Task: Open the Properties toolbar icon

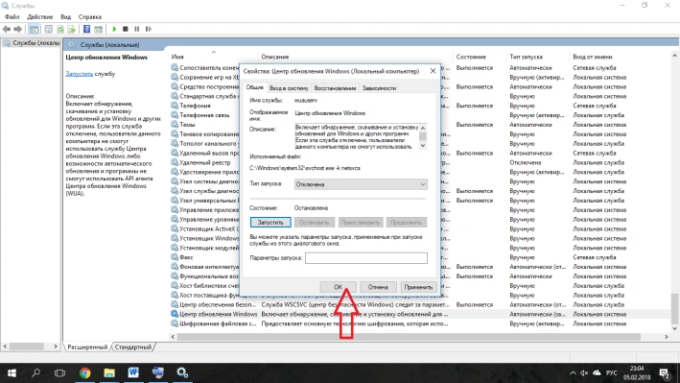Action: click(49, 29)
